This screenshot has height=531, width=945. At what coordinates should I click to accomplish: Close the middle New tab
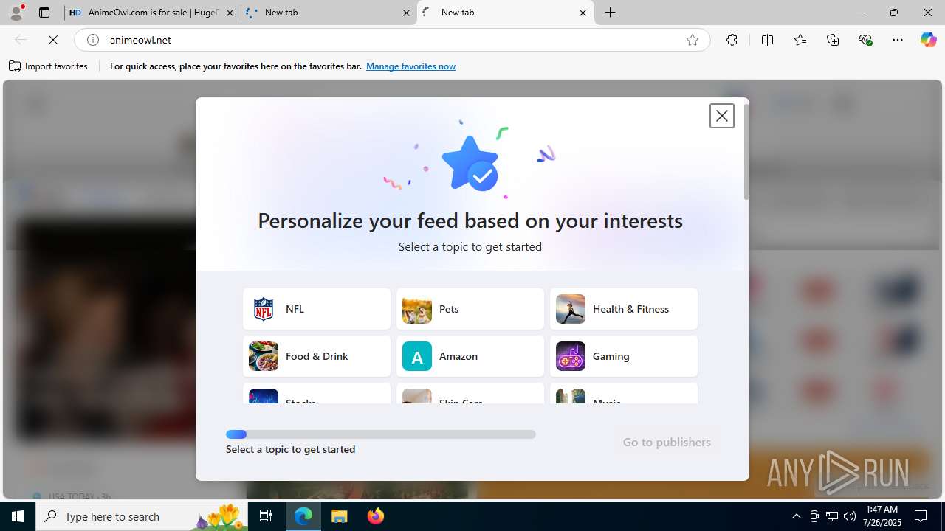point(406,13)
